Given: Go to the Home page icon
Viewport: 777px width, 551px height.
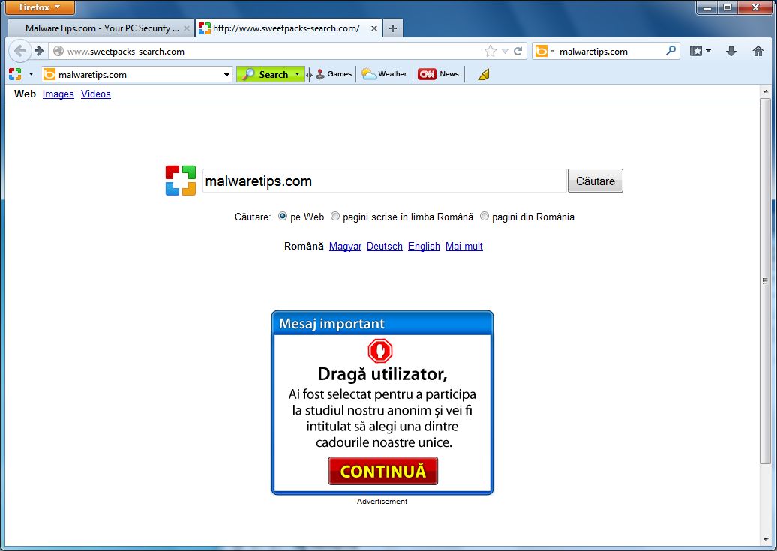Looking at the screenshot, I should (758, 50).
